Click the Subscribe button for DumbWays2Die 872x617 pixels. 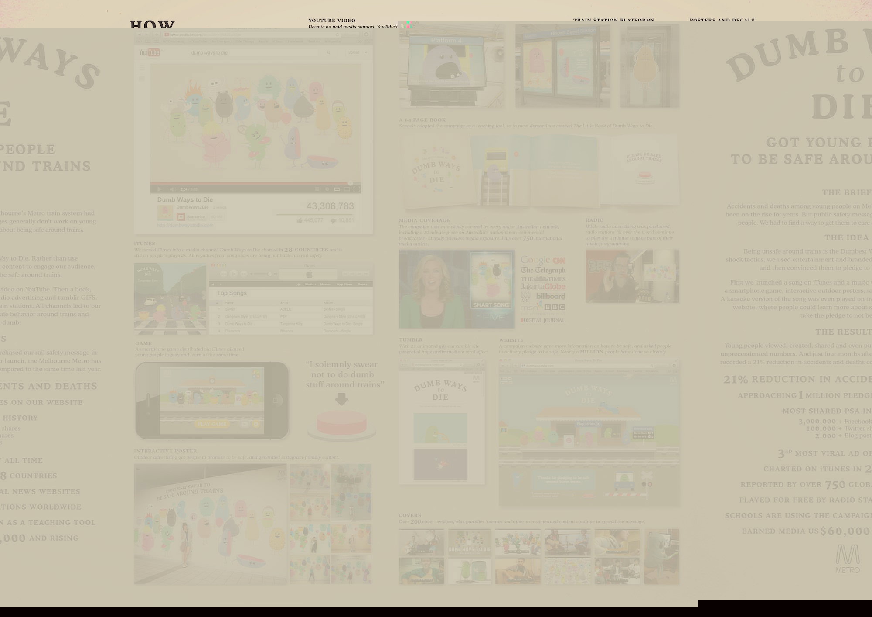pyautogui.click(x=192, y=217)
